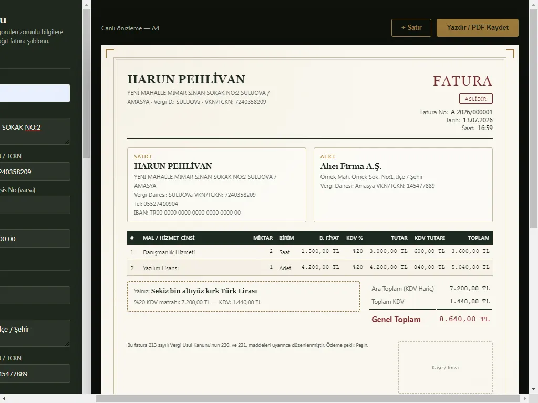Click the ASLIDIR badge on the invoice

pos(475,99)
